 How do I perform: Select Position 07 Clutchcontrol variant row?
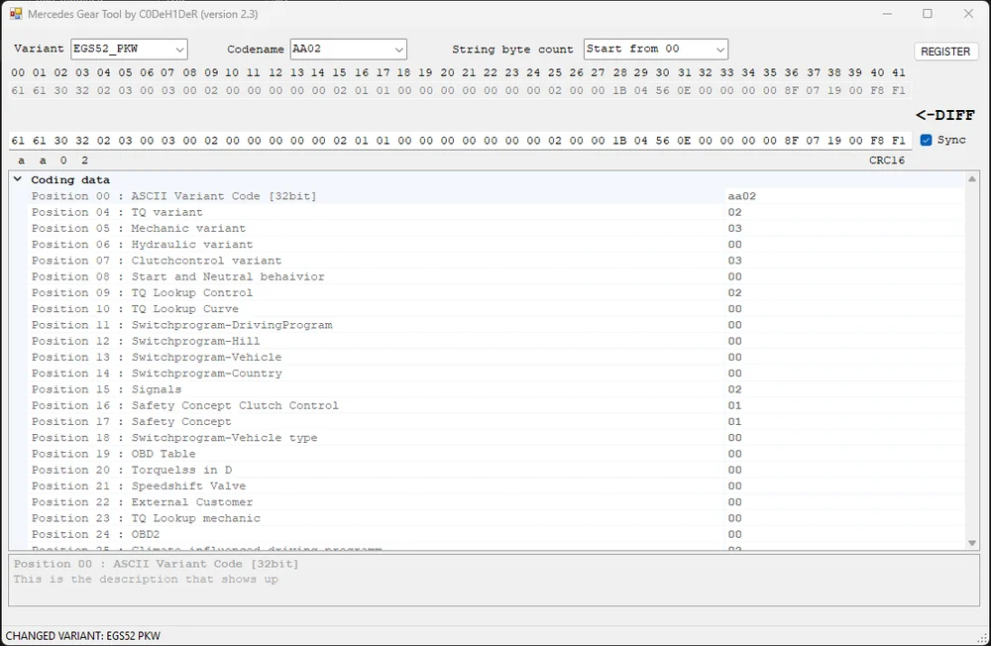[x=496, y=261]
